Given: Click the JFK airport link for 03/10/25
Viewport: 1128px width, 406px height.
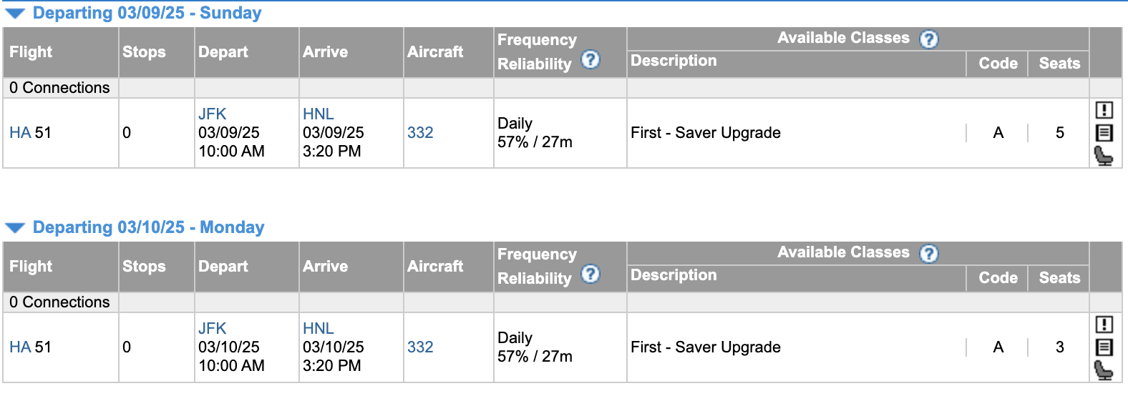Looking at the screenshot, I should (213, 329).
